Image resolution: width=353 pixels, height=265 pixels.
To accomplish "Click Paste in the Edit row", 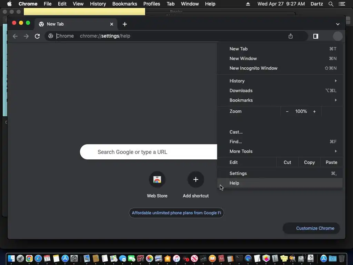I will [x=331, y=163].
